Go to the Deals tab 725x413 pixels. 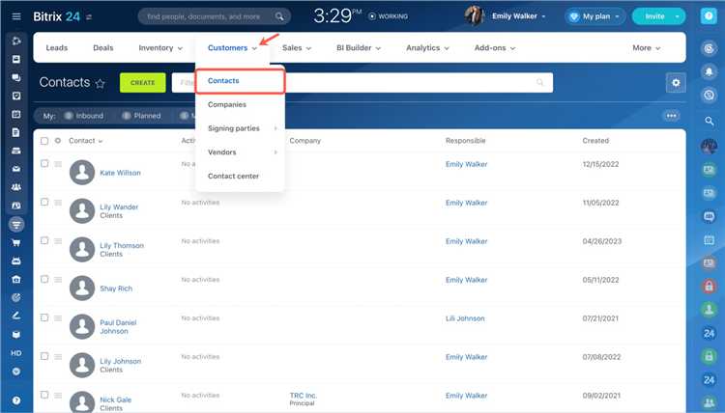point(103,48)
